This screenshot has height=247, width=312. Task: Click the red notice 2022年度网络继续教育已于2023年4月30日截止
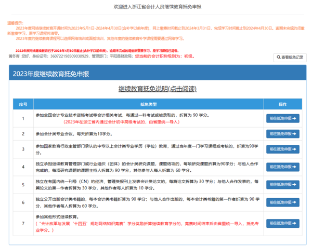(x=97, y=51)
